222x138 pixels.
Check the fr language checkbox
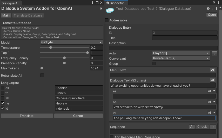tap(3, 93)
